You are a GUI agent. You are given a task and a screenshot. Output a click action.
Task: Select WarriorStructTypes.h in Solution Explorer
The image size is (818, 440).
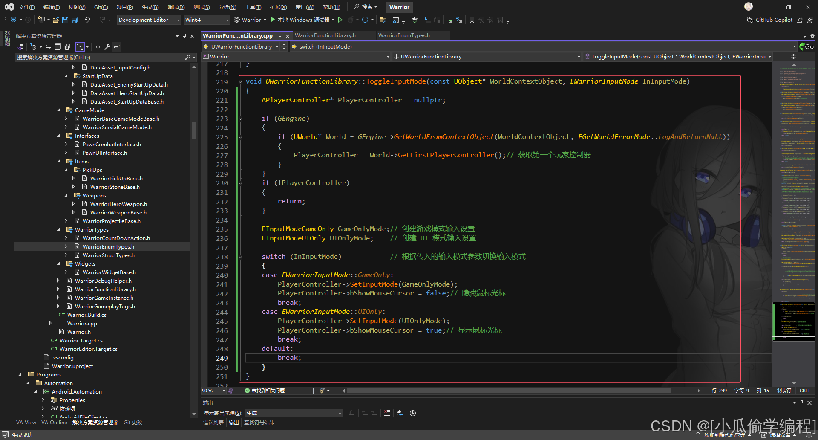(x=108, y=255)
